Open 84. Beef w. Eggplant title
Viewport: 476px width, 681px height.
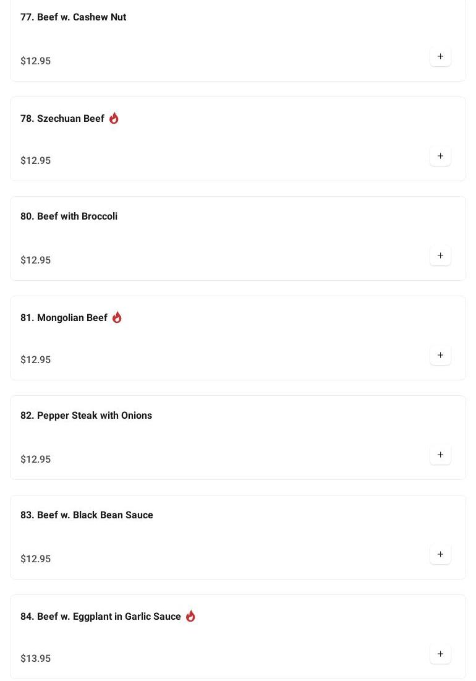point(101,617)
